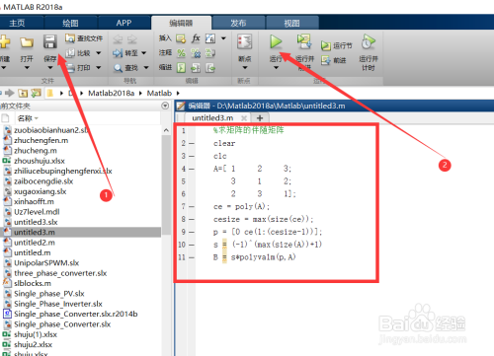Image resolution: width=494 pixels, height=356 pixels.
Task: Click Matlab2018a in the address path
Action: (112, 94)
